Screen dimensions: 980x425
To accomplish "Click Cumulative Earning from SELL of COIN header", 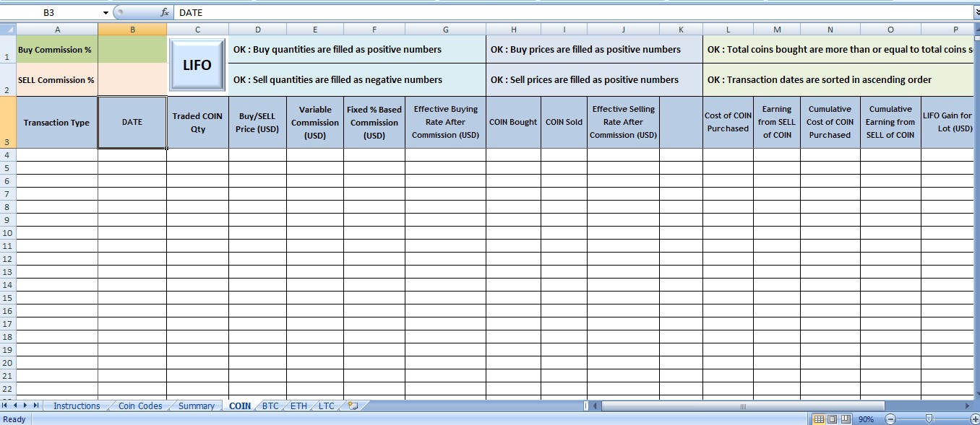I will pyautogui.click(x=890, y=122).
